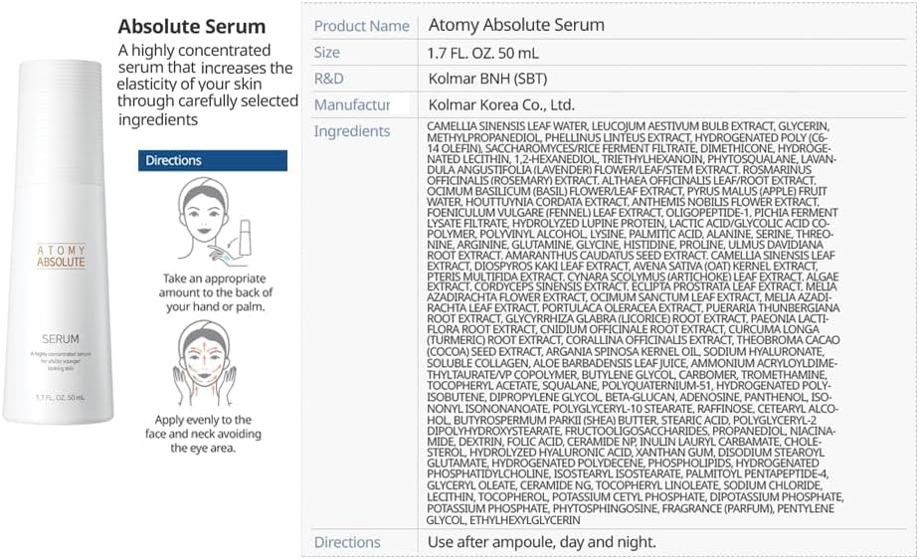Click the 'Product Name' table label

point(362,26)
